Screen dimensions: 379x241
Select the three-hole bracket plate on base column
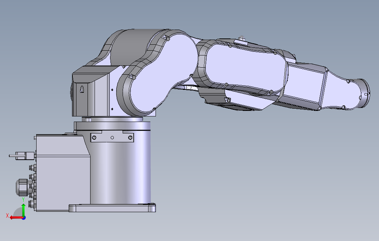(x=112, y=138)
